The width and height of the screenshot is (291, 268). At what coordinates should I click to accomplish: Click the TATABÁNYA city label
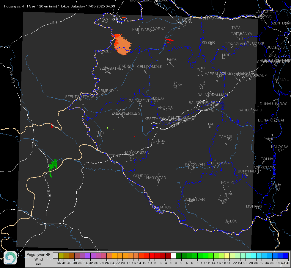coord(241,33)
